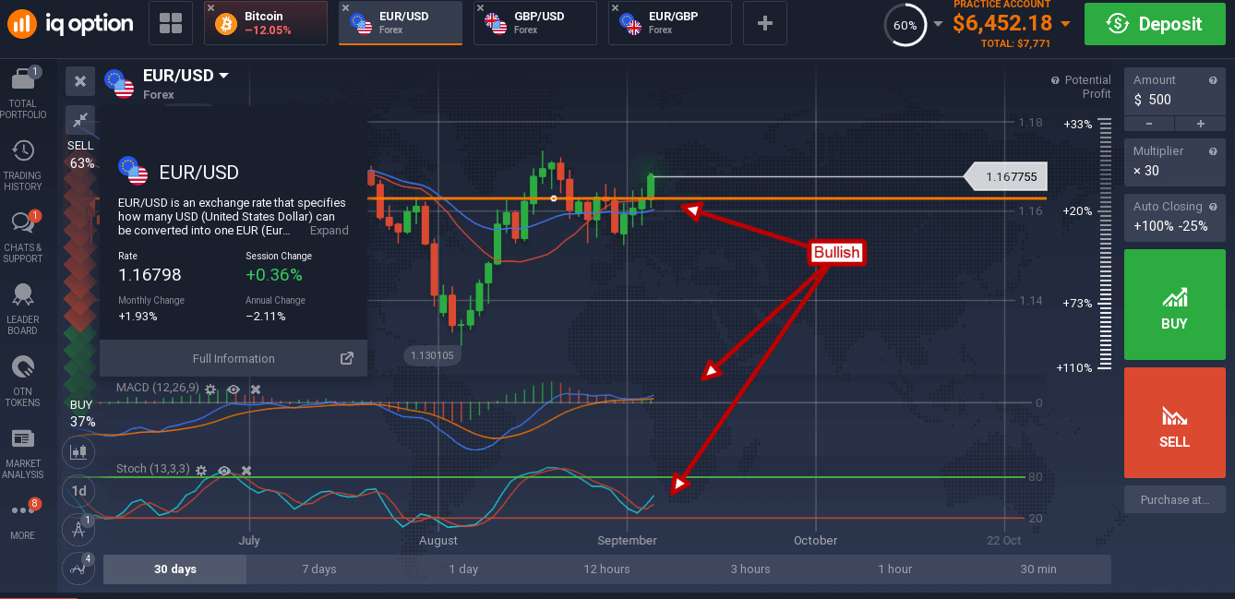1235x599 pixels.
Task: Click the green BUY button
Action: click(1174, 305)
